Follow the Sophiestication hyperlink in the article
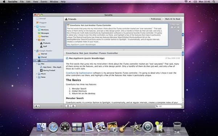Image resolution: width=218 pixels, height=136 pixels. pos(86,73)
